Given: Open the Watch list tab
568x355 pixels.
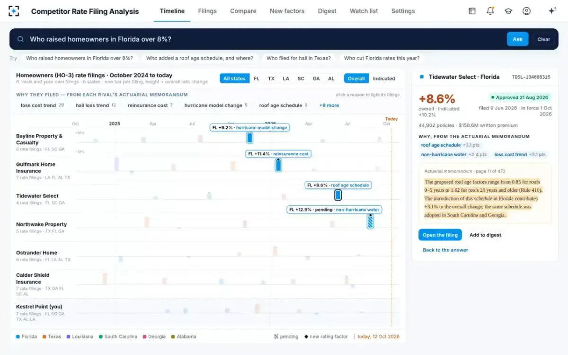Looking at the screenshot, I should coord(364,11).
